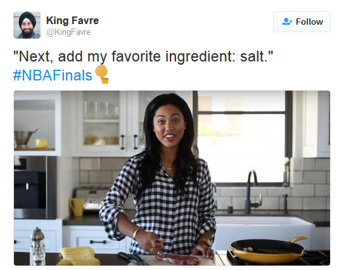
Task: Click the black kitchen faucet in photo
Action: [252, 192]
